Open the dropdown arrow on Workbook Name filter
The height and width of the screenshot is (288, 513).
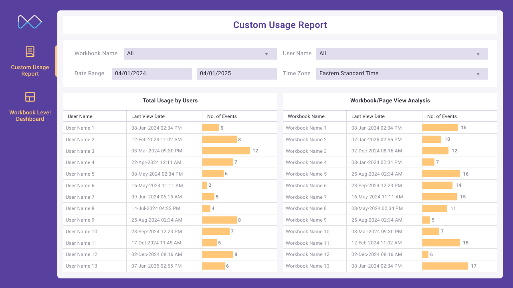coord(266,54)
